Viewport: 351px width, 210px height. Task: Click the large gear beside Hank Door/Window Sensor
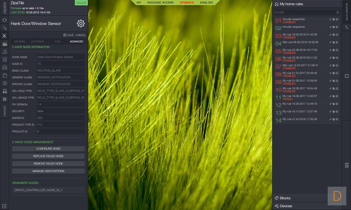coord(81,23)
